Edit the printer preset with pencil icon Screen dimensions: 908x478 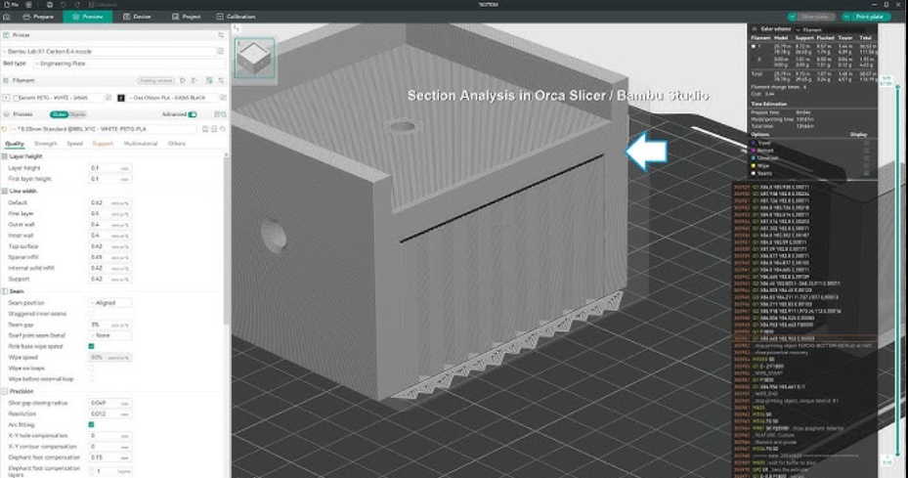click(x=221, y=52)
